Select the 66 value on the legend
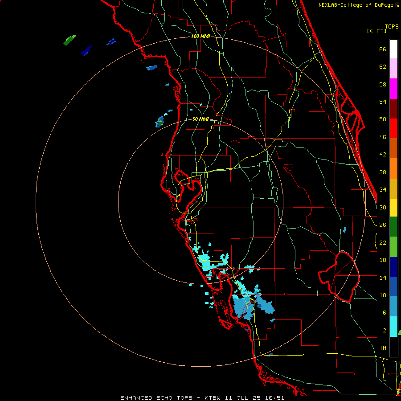Screen dimensions: 401x401 click(x=383, y=49)
